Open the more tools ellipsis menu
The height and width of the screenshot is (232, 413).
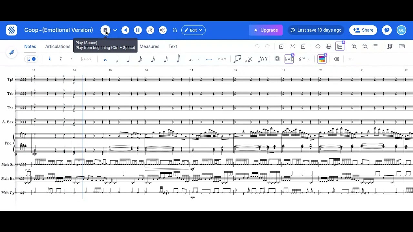pos(351,59)
